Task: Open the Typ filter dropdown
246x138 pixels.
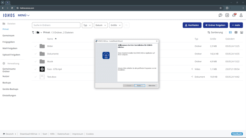Action: [87, 25]
